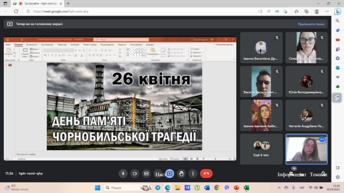344x193 pixels.
Task: Turn on captions in the call
Action: click(146, 174)
